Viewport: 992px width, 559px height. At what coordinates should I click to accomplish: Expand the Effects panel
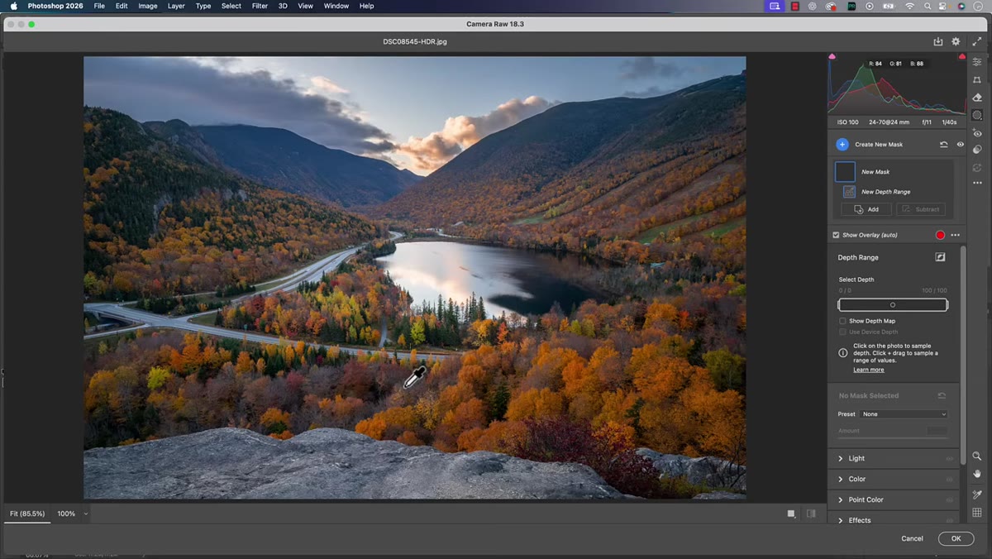(841, 520)
